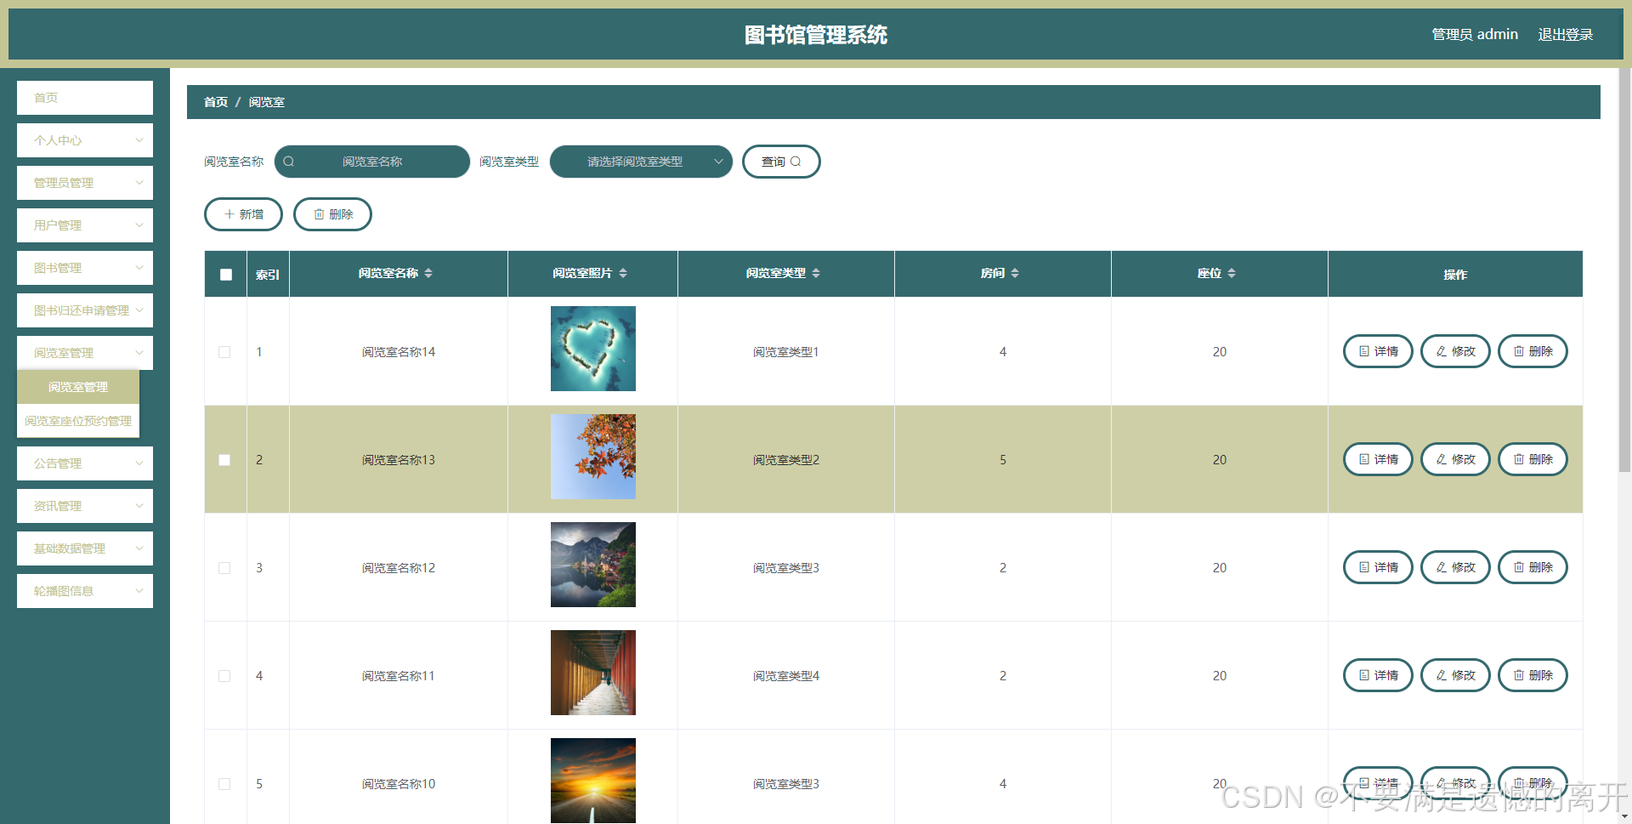The image size is (1632, 824).
Task: Collapse the 阅览室管理 sidebar menu
Action: (x=84, y=352)
